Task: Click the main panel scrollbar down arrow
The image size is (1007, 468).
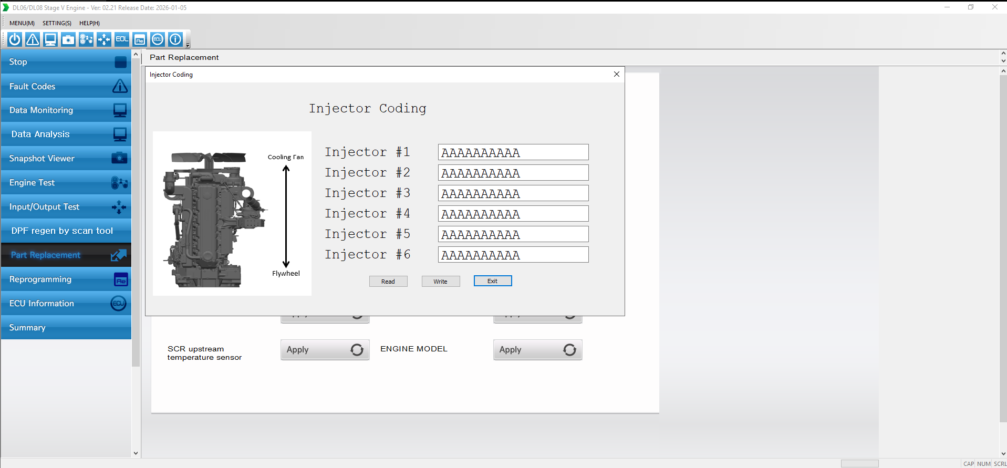Action: point(1003,453)
